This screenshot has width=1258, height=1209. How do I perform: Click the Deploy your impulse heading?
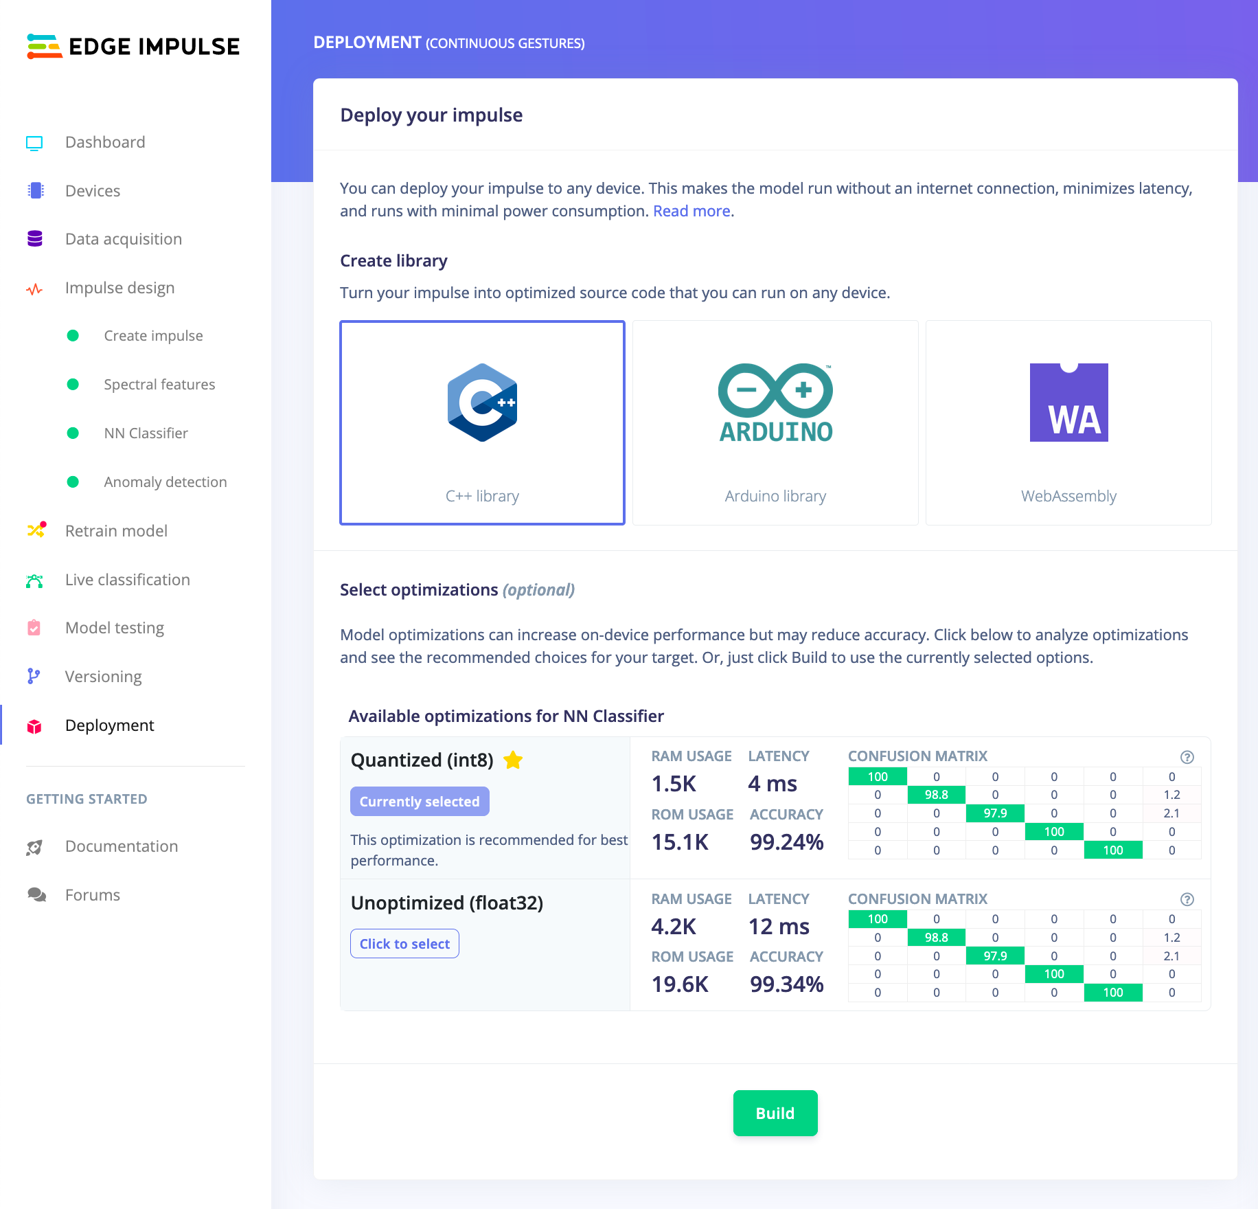[431, 115]
